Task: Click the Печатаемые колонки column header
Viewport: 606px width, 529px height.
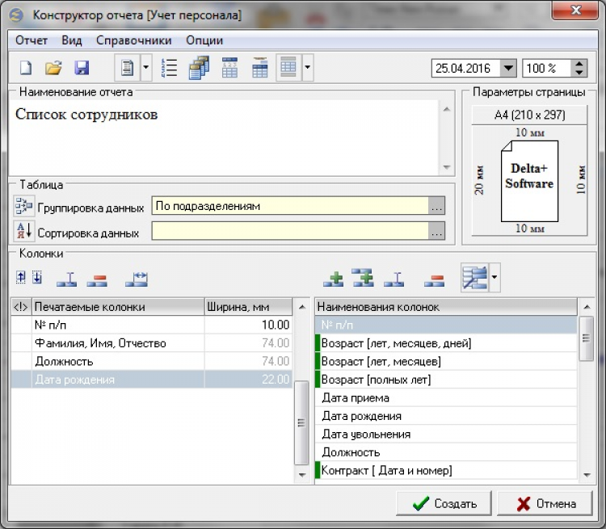Action: (118, 307)
